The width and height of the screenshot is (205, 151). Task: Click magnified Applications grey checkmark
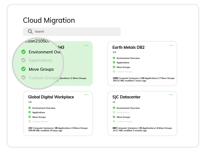point(23,60)
